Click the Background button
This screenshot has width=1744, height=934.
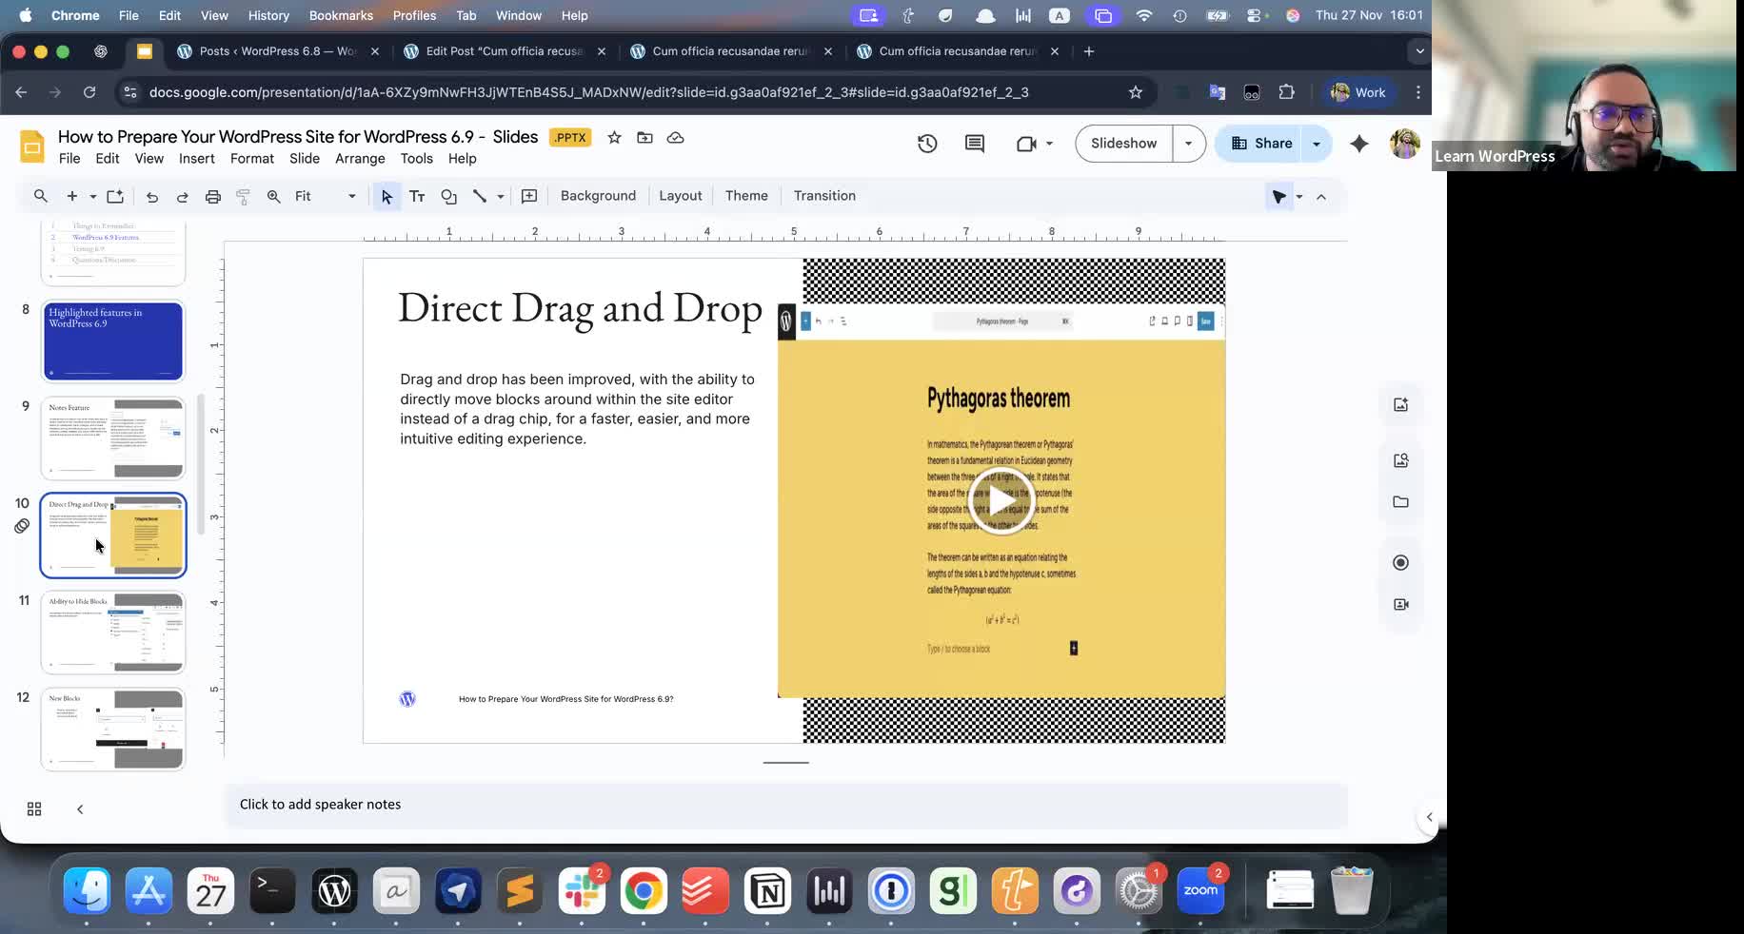tap(598, 196)
